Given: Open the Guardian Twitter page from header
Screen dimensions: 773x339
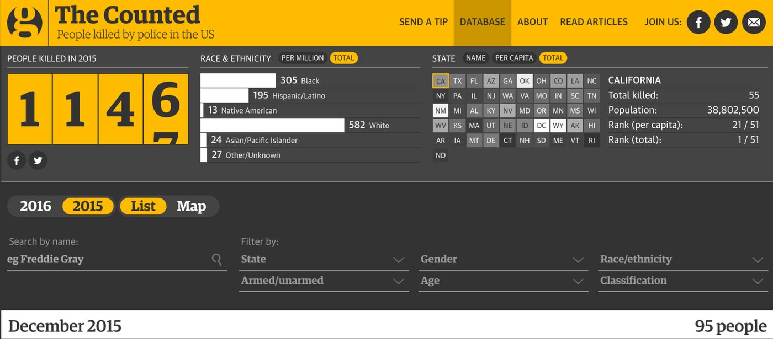Looking at the screenshot, I should (726, 23).
